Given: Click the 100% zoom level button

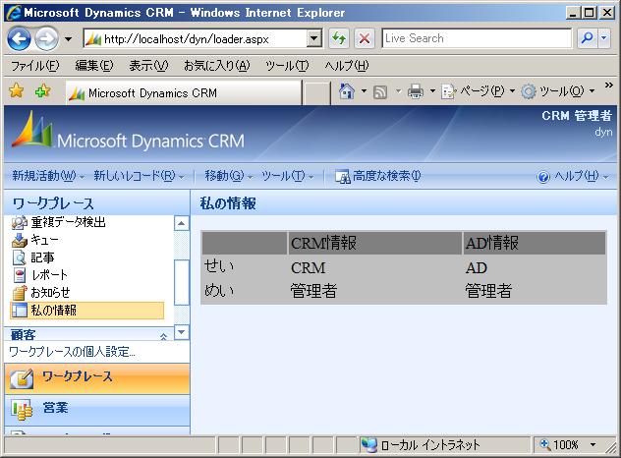Looking at the screenshot, I should point(560,445).
